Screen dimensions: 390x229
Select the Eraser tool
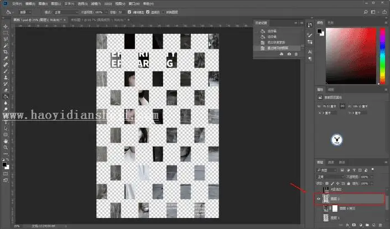click(6, 90)
